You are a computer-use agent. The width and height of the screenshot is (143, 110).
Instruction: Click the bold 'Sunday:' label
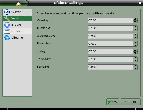click(x=43, y=67)
